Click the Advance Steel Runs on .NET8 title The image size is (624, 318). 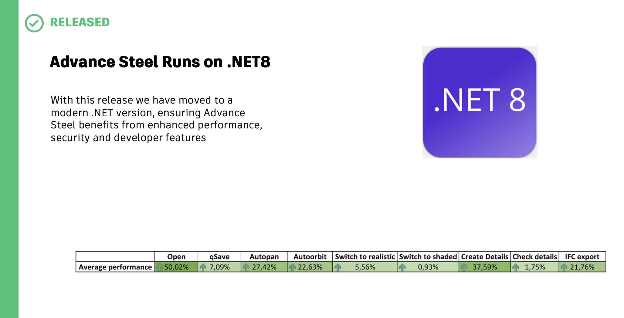click(160, 62)
